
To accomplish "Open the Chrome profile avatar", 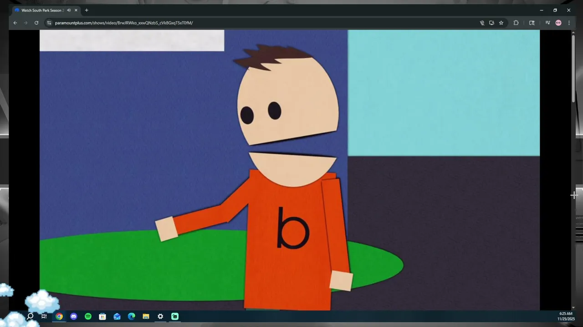I will click(x=558, y=23).
